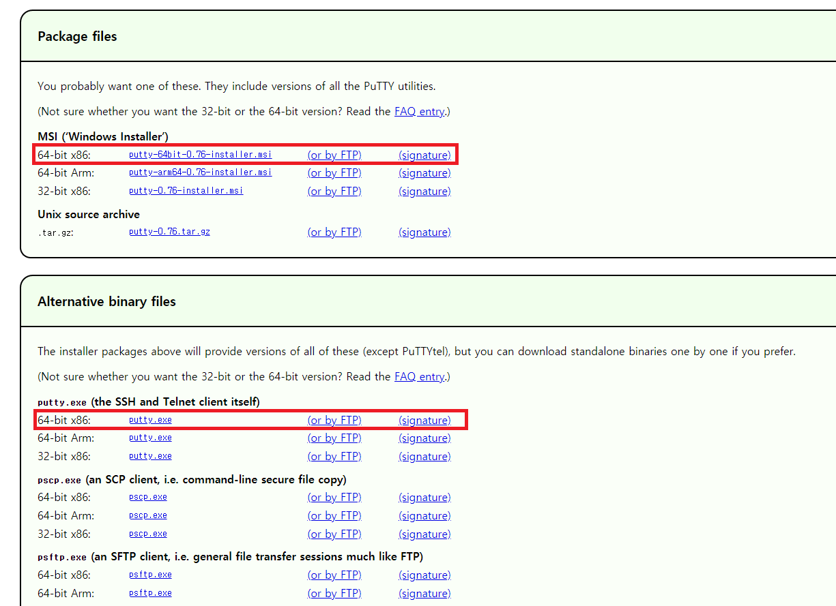This screenshot has height=606, width=836.
Task: Download putty-64bit-0.76-installer.msi
Action: coord(200,154)
